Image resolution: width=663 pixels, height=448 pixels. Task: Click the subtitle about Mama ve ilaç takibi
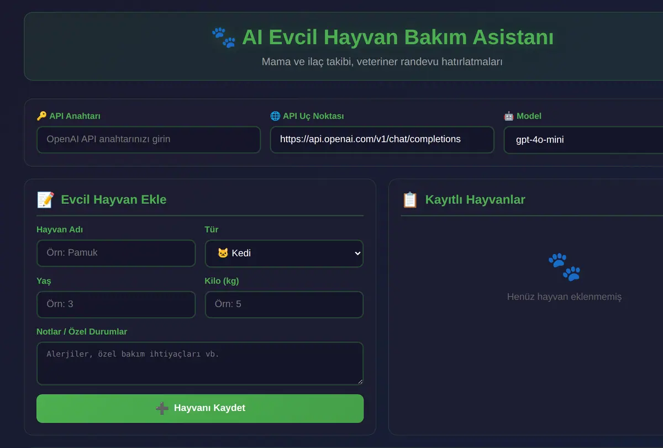click(382, 62)
